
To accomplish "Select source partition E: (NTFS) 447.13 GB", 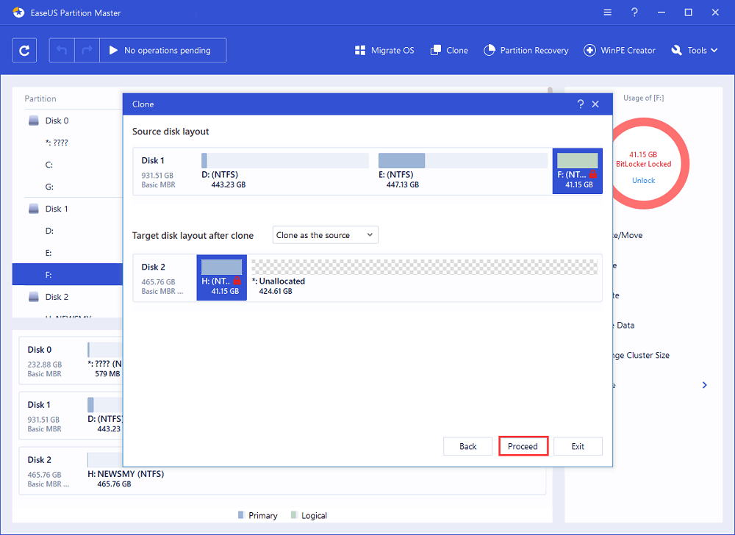I will (462, 171).
